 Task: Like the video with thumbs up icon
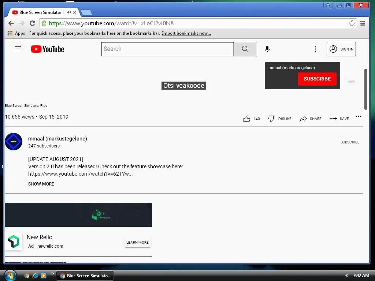point(246,119)
